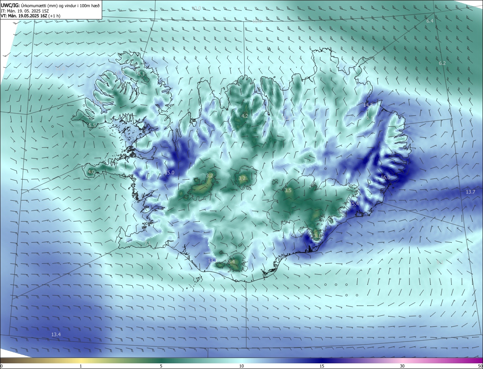Click the colour scale tick label '50'
The image size is (483, 369).
tap(480, 366)
